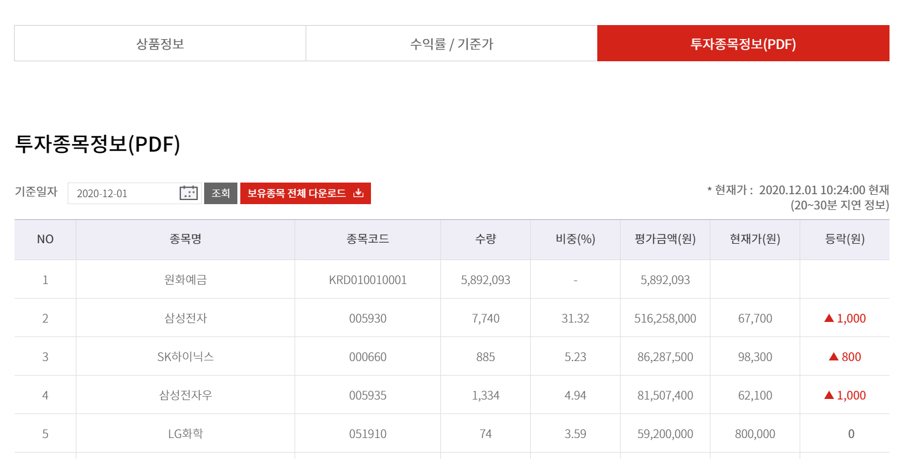This screenshot has width=914, height=459.
Task: Click the 투자종목정보(PDF) section heading
Action: pos(97,144)
